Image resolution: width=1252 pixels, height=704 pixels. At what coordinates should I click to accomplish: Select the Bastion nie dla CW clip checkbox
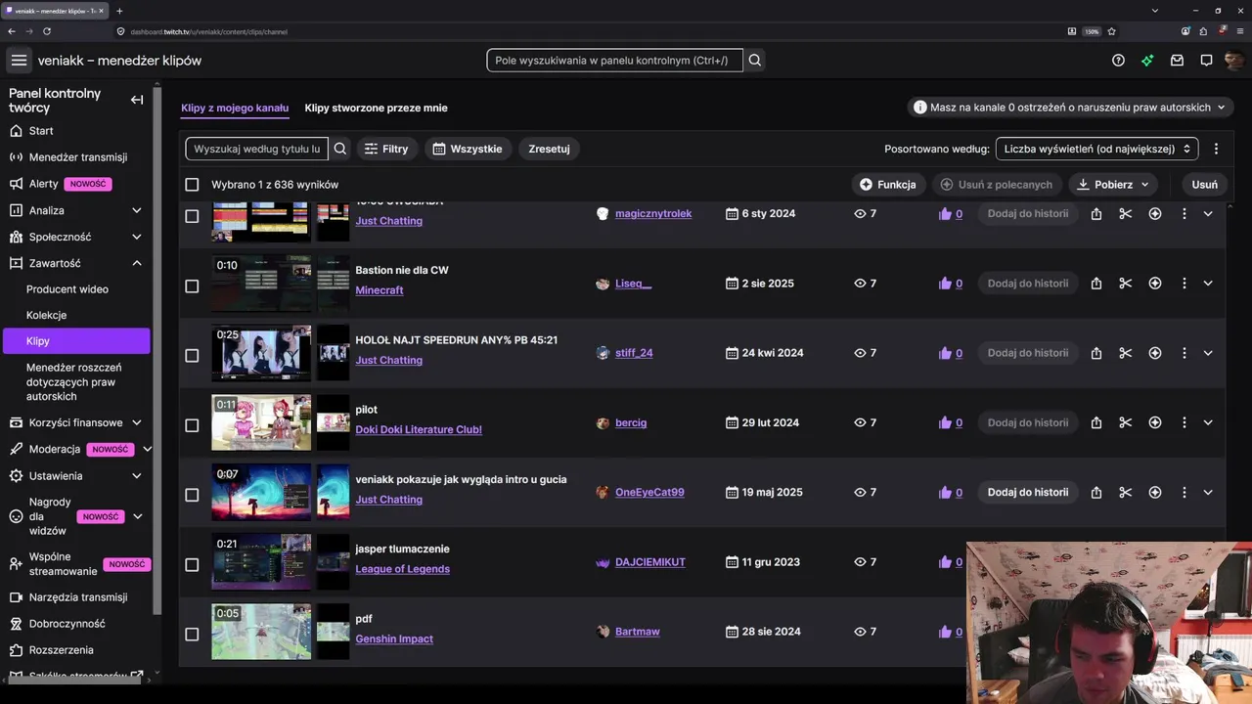192,286
